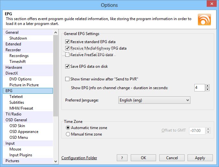This screenshot has height=167, width=219.
Task: Click the orange EPG feed icon
Action: pos(204,19)
